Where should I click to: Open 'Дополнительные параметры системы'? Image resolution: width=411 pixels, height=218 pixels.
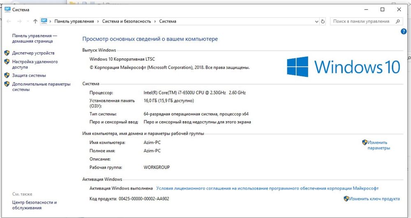click(x=41, y=87)
